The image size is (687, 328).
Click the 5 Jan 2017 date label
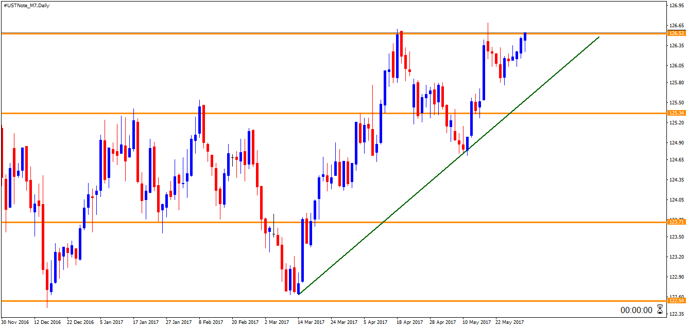112,322
